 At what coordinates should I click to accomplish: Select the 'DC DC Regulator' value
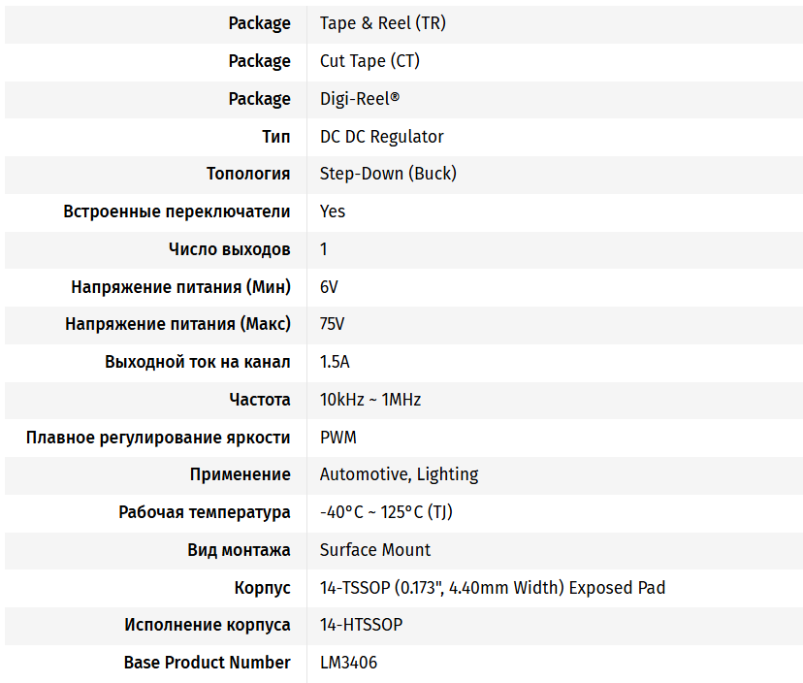pyautogui.click(x=381, y=137)
